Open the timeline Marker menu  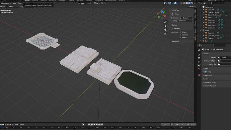click(22, 124)
